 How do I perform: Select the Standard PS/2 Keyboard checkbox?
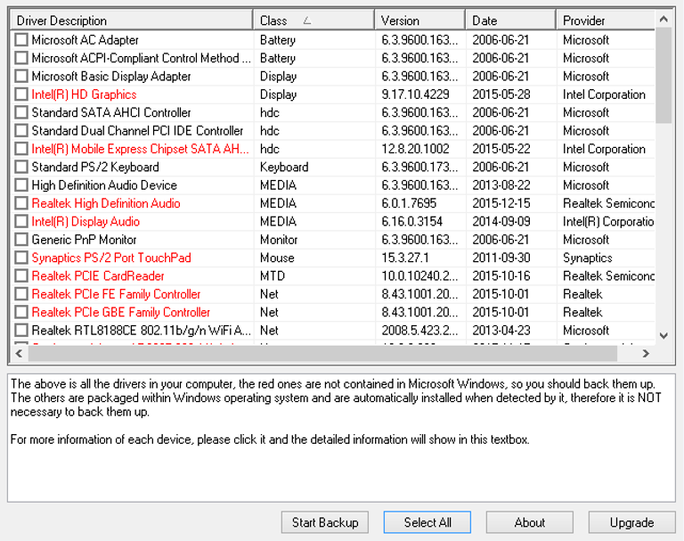pyautogui.click(x=21, y=167)
